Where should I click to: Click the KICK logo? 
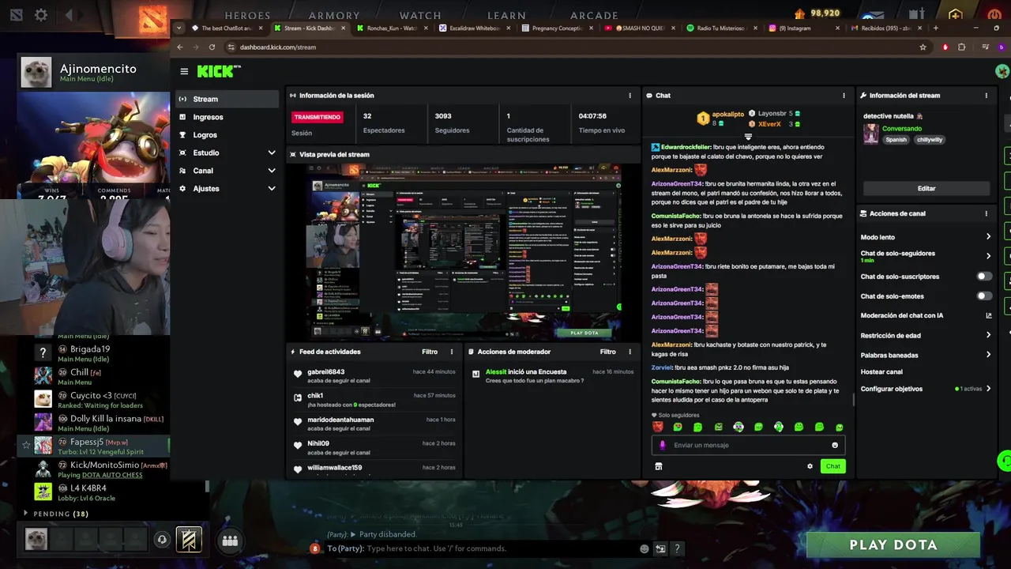pyautogui.click(x=218, y=70)
